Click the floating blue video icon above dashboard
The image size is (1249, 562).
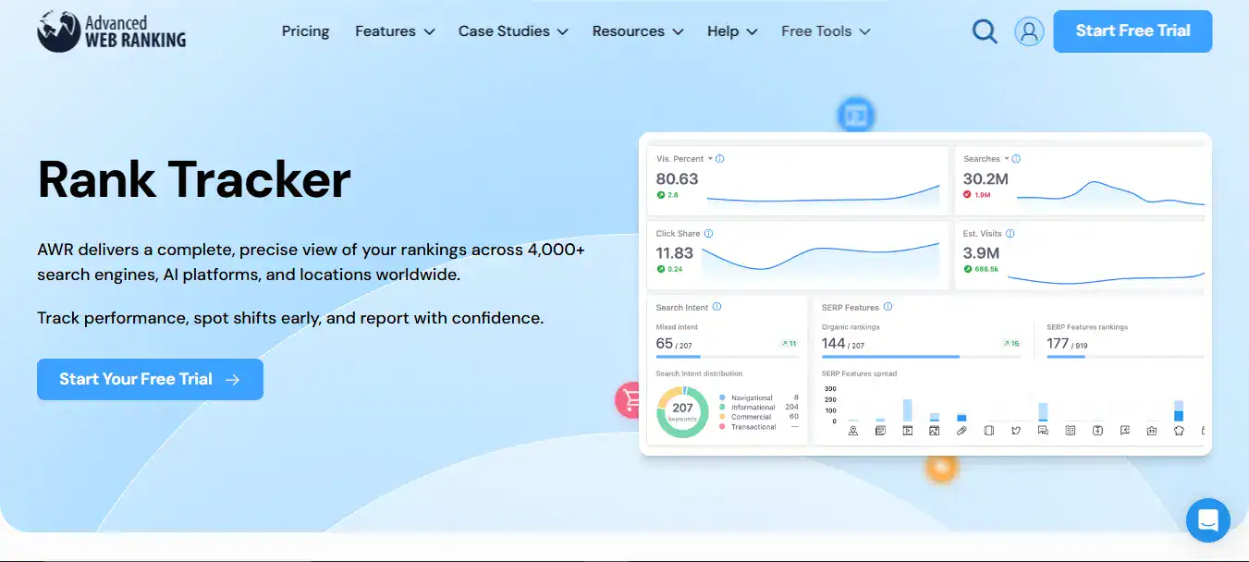[x=856, y=116]
